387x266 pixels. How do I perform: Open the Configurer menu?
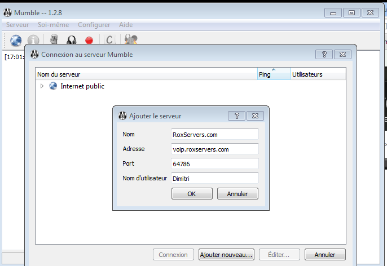pos(94,25)
